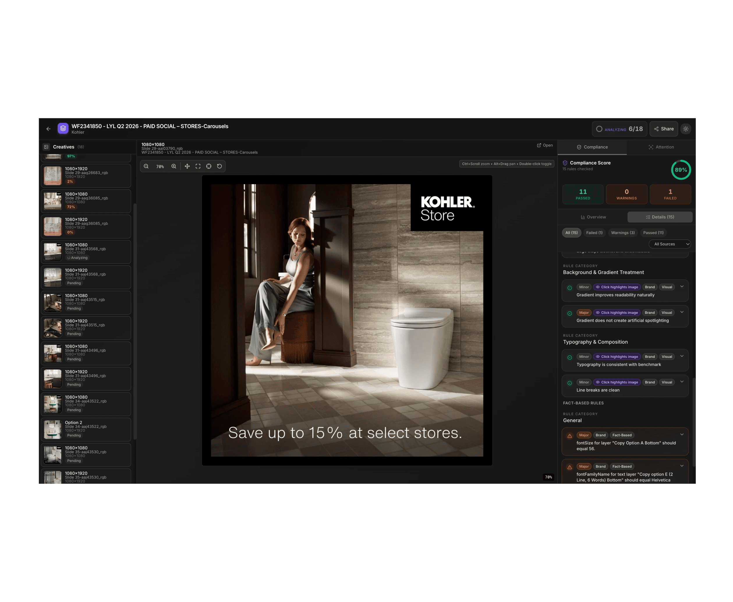Select the 1080×1080 creative 'Slide 31-aaj43515_rgb'
The height and width of the screenshot is (602, 733).
86,303
